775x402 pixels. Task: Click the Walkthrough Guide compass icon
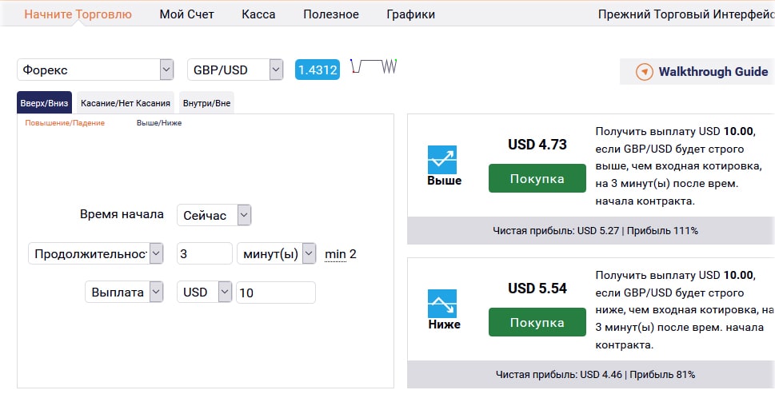click(x=644, y=72)
